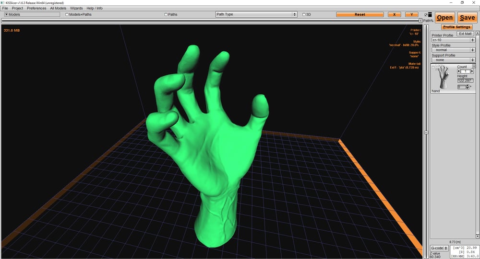480x259 pixels.
Task: Open the All Models menu
Action: coord(58,8)
